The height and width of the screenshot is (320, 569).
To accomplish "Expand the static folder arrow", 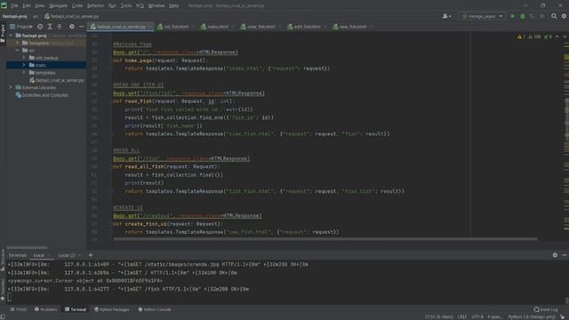I will [x=24, y=65].
